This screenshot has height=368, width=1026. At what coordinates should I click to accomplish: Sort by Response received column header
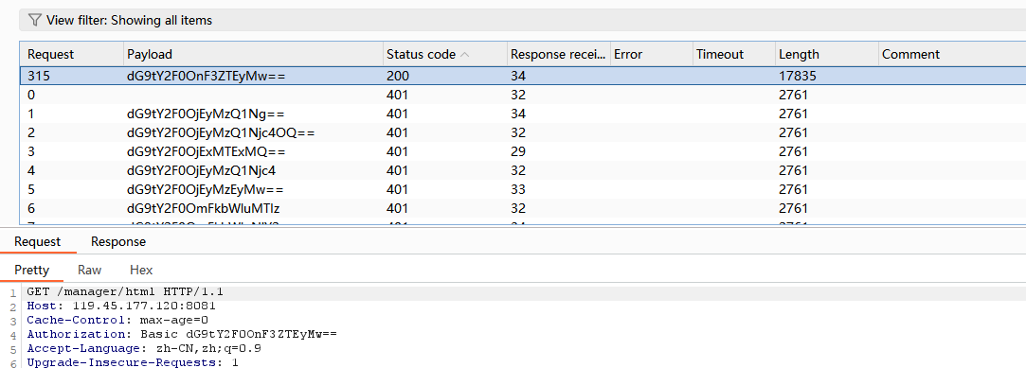(558, 54)
